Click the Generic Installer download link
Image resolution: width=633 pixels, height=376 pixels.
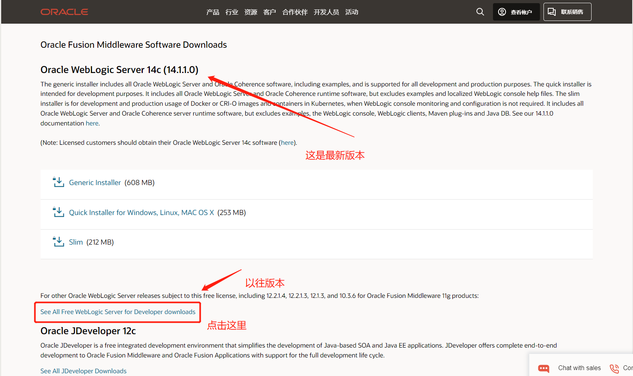95,182
